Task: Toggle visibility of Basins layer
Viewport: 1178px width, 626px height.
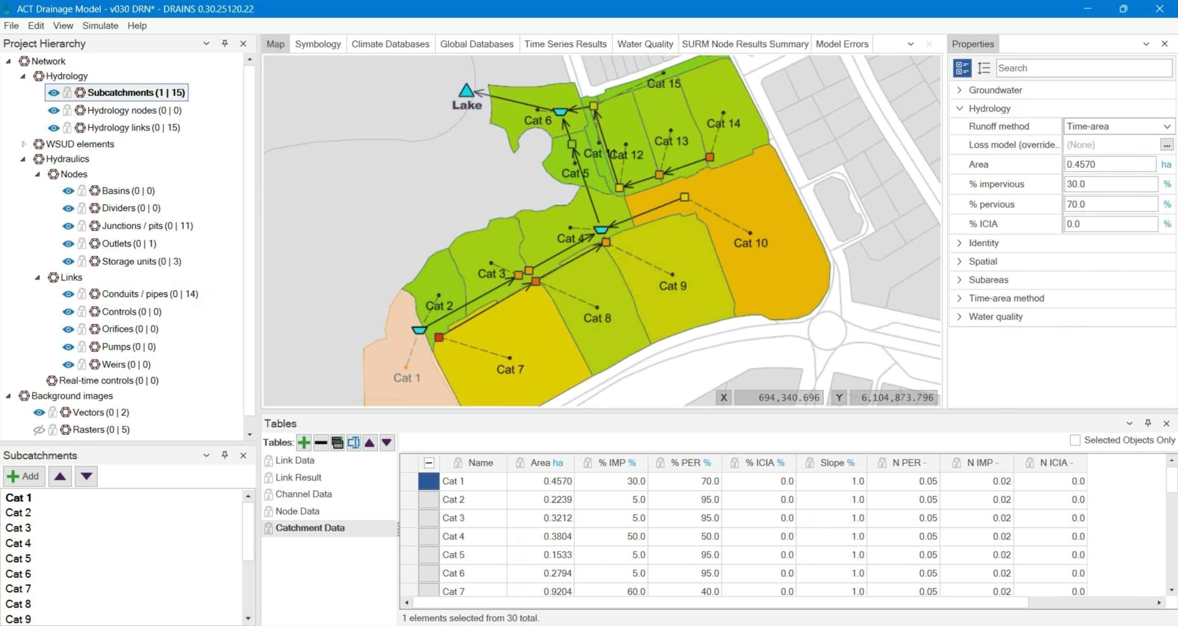Action: point(68,191)
